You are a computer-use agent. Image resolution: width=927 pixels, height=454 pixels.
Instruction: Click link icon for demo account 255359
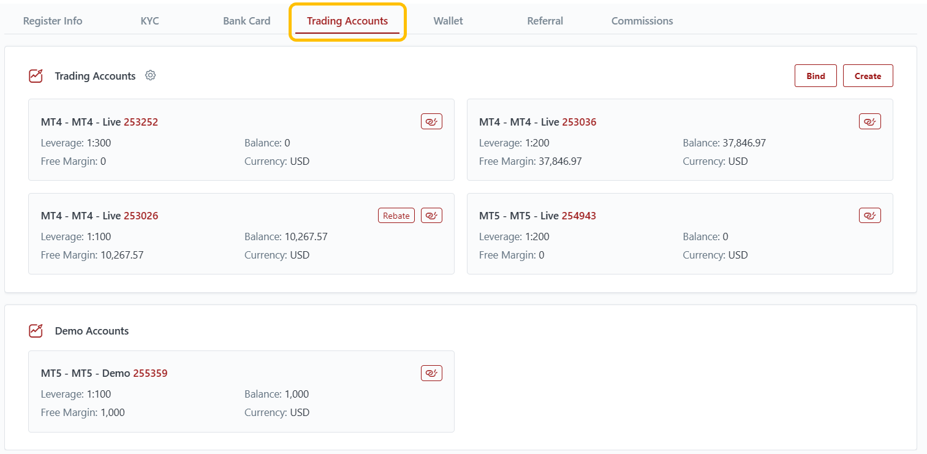point(431,373)
